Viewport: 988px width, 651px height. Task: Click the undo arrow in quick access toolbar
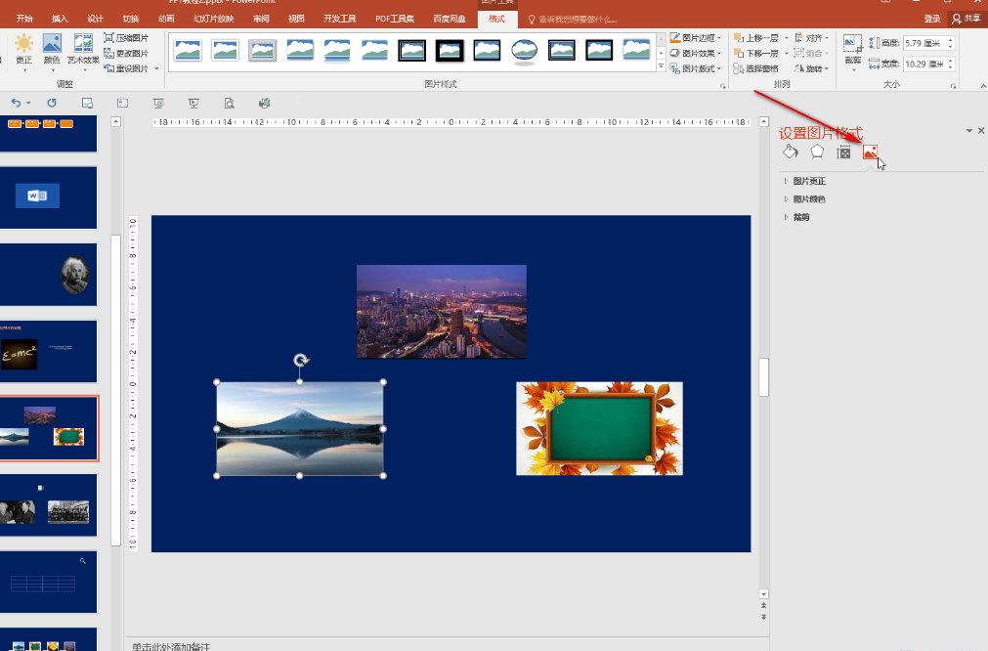tap(17, 103)
